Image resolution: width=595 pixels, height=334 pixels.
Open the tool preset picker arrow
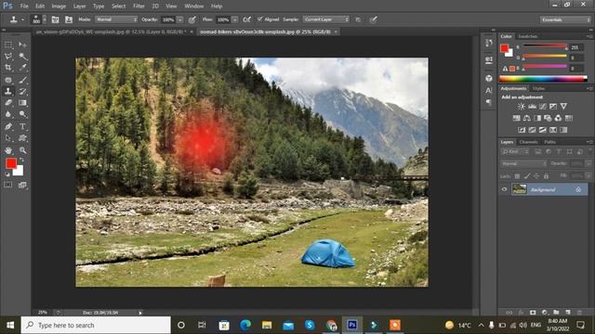tap(22, 19)
